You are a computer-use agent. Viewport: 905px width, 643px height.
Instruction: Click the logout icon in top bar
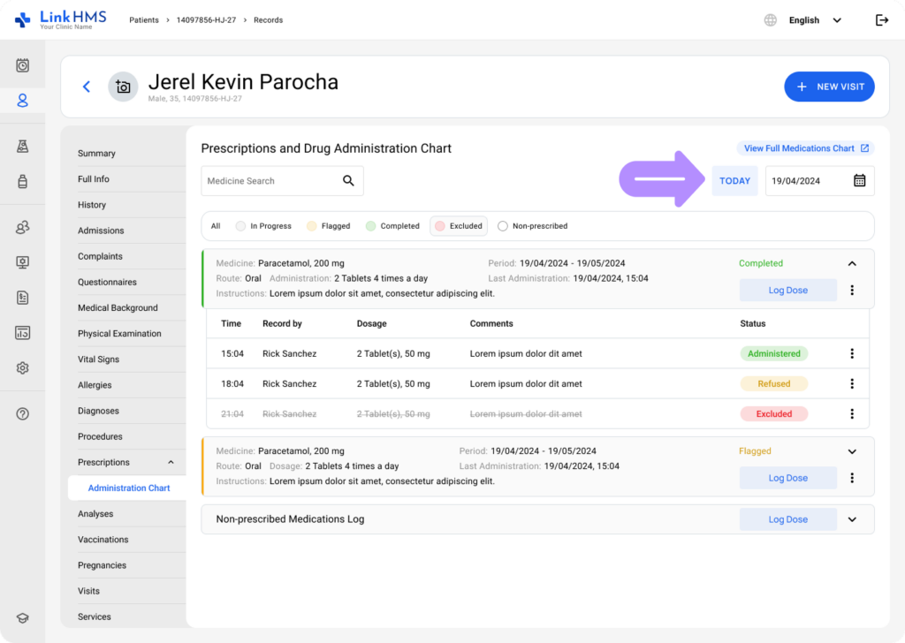tap(881, 20)
